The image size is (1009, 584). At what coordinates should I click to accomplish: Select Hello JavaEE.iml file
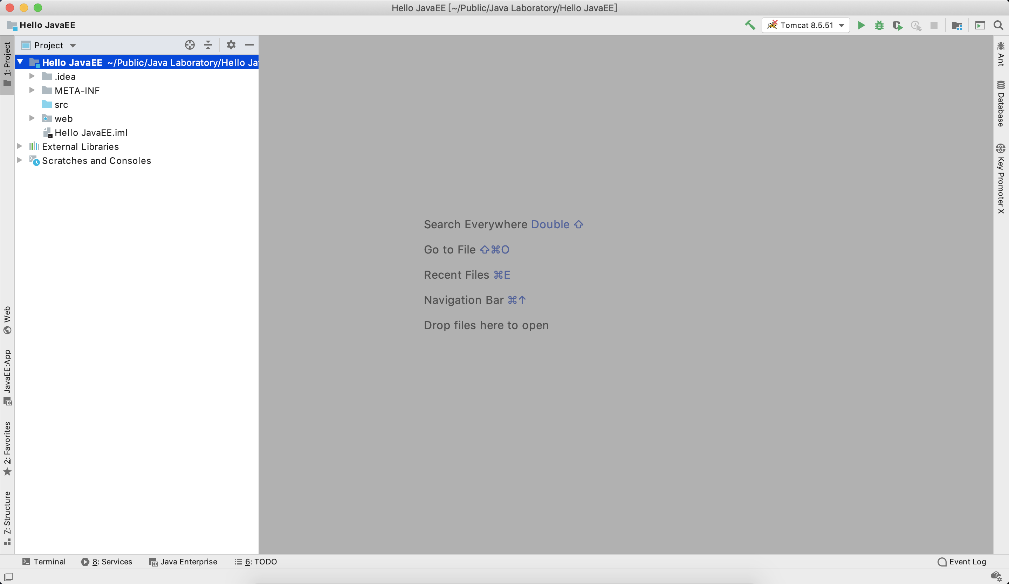[91, 132]
